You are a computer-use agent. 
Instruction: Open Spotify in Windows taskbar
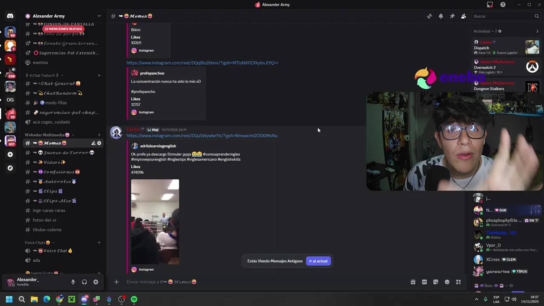[134, 299]
